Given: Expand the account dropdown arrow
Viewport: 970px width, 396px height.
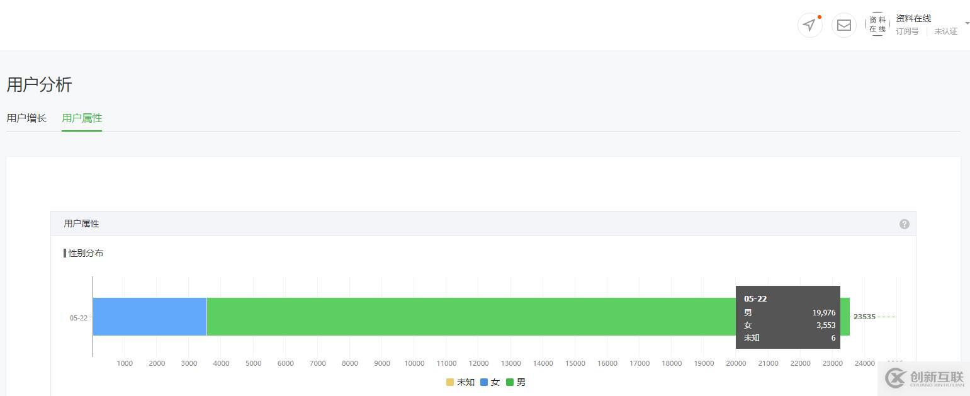Looking at the screenshot, I should (967, 23).
